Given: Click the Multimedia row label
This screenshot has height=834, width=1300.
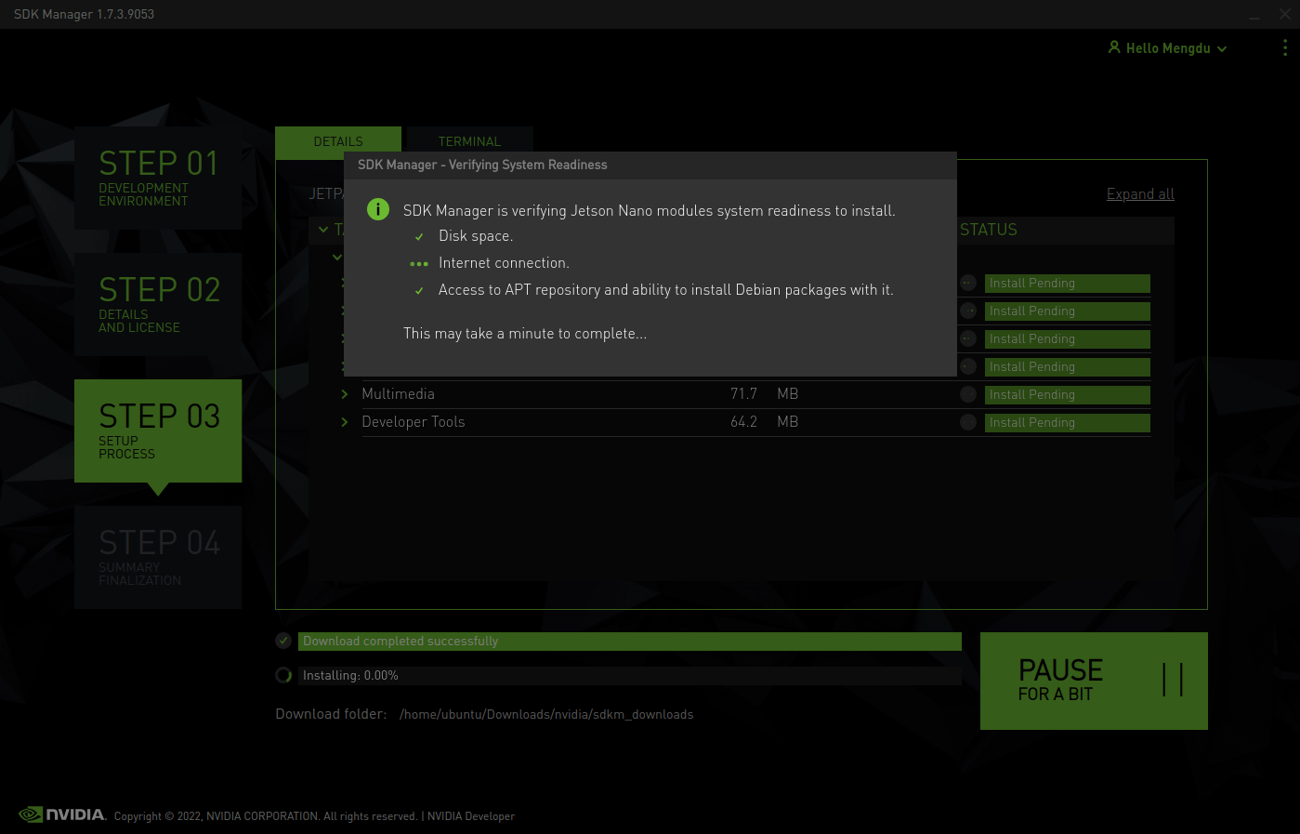Looking at the screenshot, I should coord(398,394).
